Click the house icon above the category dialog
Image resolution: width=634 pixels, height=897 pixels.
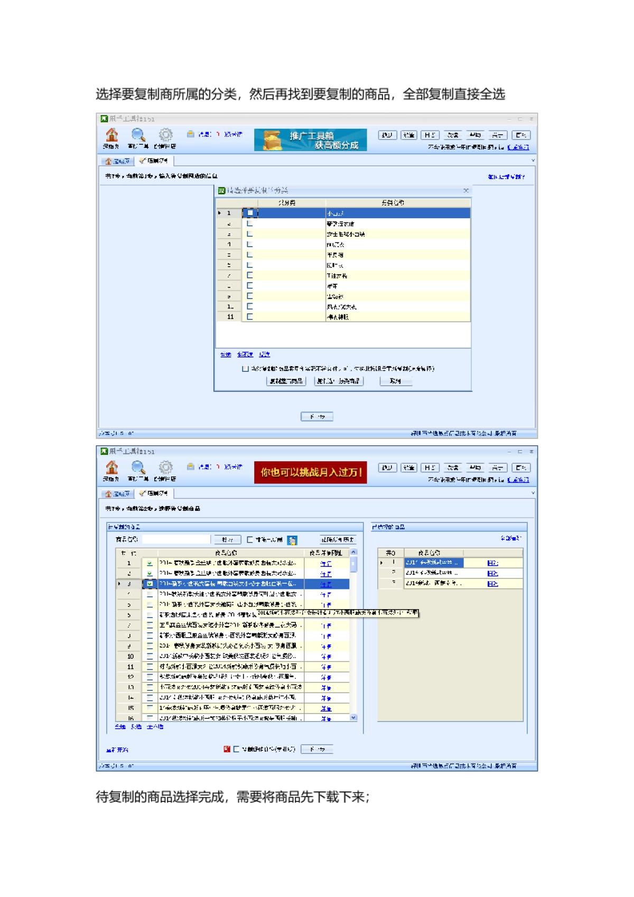[x=111, y=135]
